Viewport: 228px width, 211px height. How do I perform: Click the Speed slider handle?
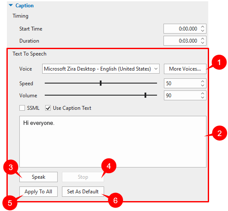click(x=101, y=83)
